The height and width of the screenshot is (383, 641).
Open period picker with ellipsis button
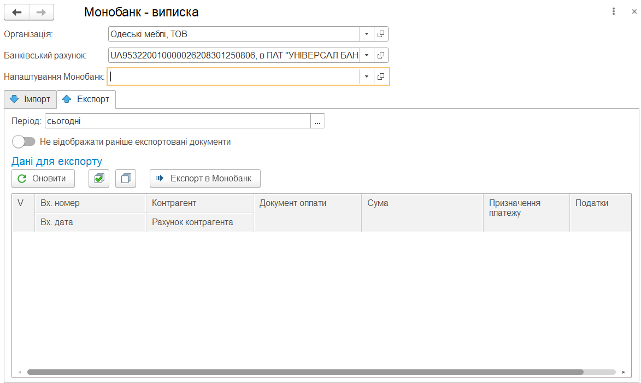(317, 121)
